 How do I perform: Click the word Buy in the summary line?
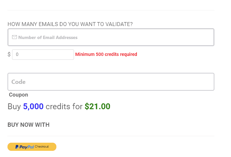click(14, 106)
